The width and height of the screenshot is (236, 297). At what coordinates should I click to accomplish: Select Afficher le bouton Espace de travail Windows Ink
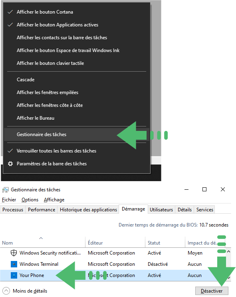click(x=77, y=50)
